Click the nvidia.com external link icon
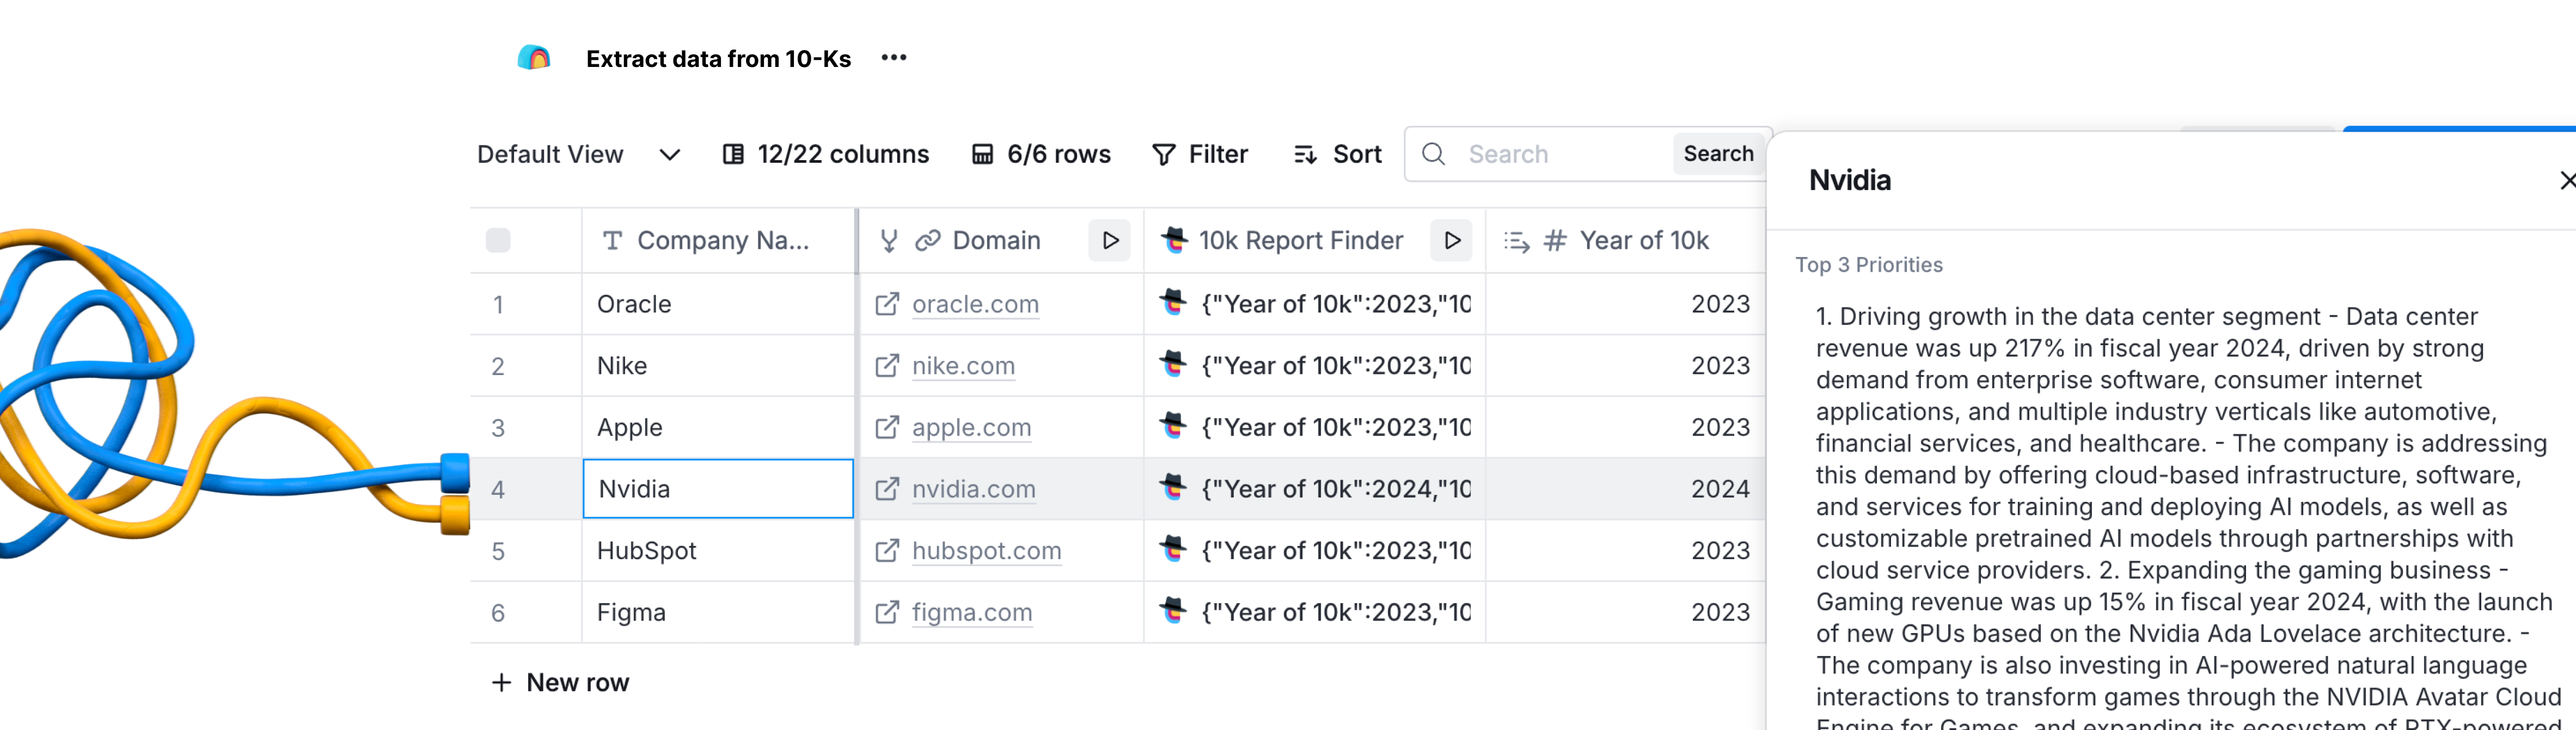 (887, 489)
